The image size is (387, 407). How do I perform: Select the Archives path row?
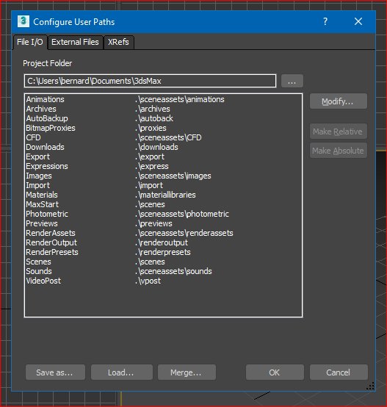click(164, 109)
